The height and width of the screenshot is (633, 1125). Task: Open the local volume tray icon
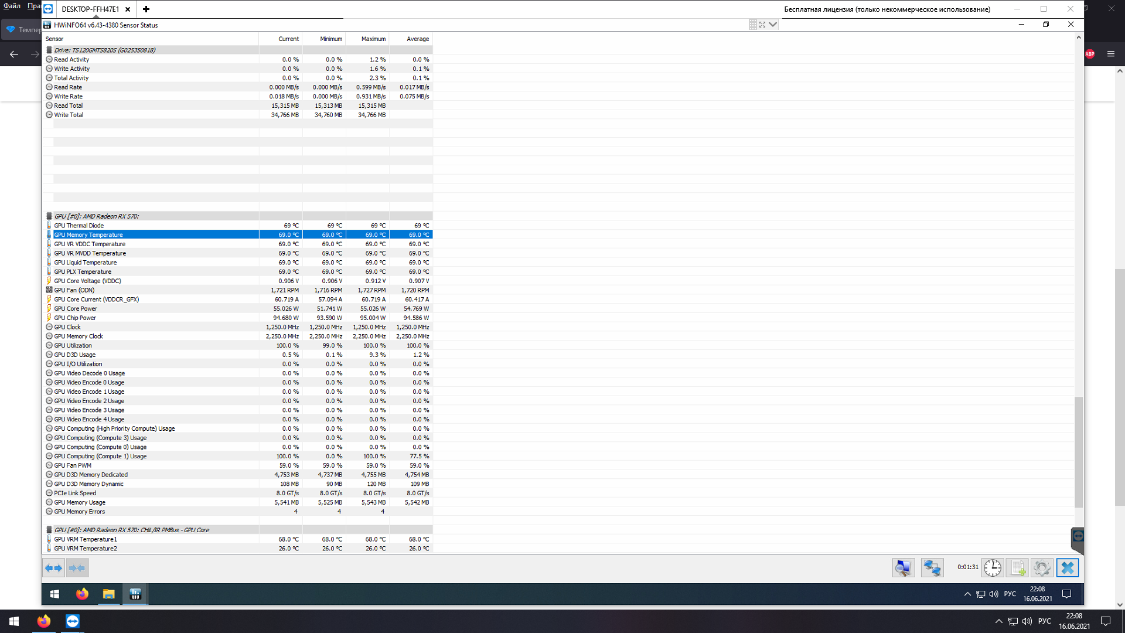coord(1027,621)
